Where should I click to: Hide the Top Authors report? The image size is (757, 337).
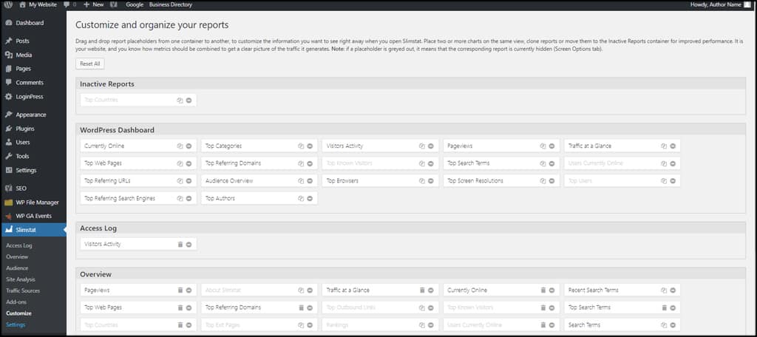[x=310, y=198]
